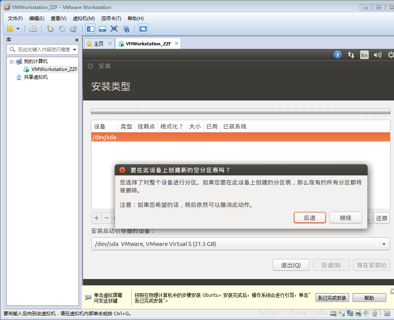Click the hard disk status bar icon
394x320 pixels.
point(333,313)
